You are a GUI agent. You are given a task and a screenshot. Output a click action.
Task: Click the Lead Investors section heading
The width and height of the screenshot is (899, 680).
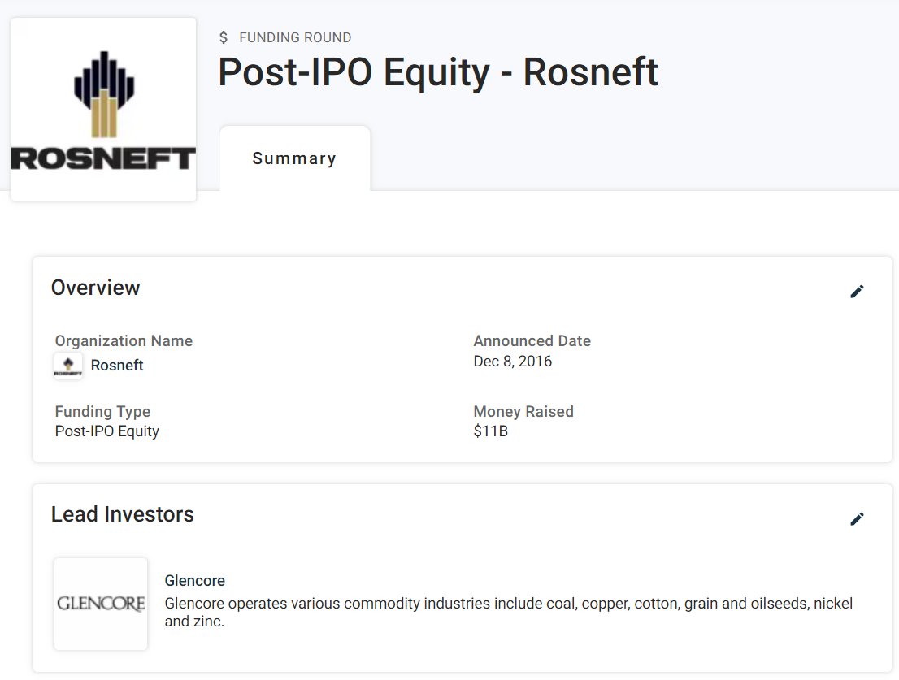123,514
